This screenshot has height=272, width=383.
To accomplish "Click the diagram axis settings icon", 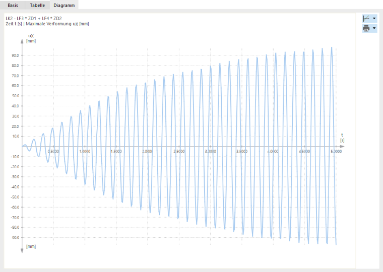I will click(x=366, y=18).
